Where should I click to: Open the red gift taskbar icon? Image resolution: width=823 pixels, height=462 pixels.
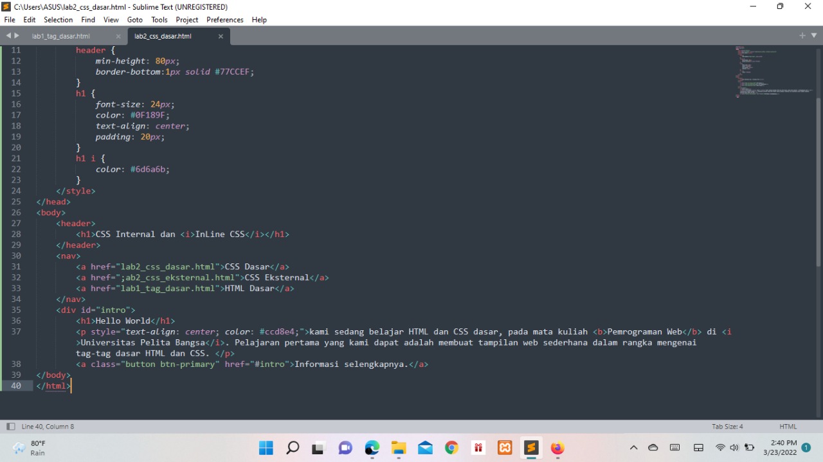click(x=478, y=448)
